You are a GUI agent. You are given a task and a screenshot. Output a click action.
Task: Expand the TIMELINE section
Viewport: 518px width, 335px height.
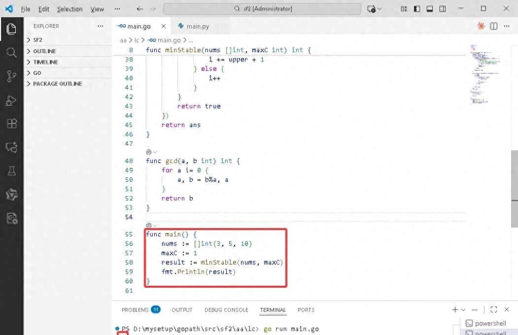(x=45, y=62)
